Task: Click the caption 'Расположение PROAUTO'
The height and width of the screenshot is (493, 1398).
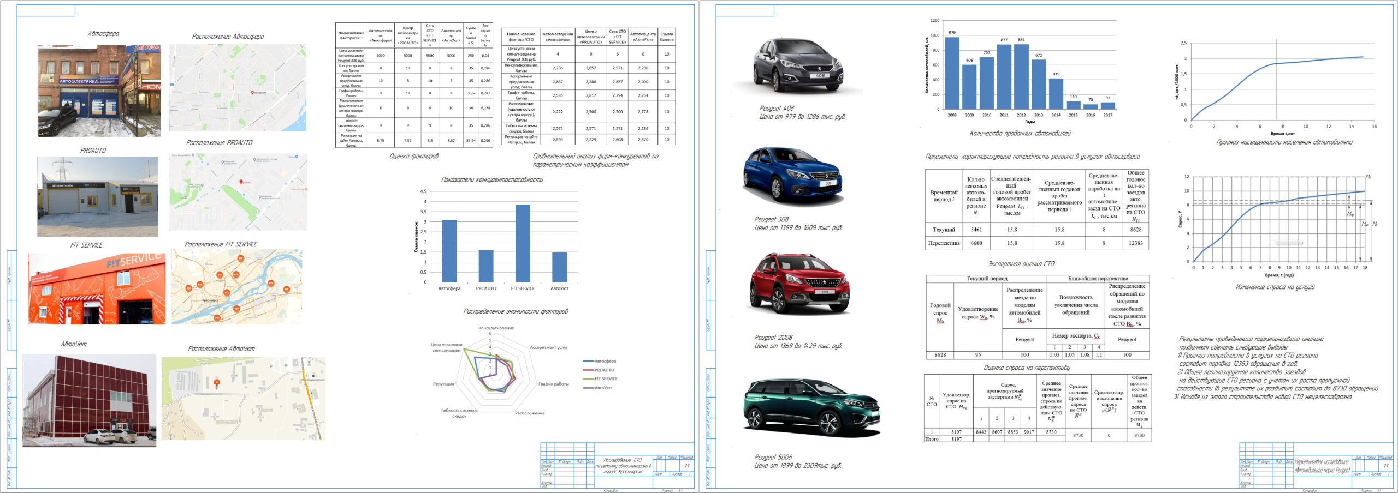Action: click(220, 143)
